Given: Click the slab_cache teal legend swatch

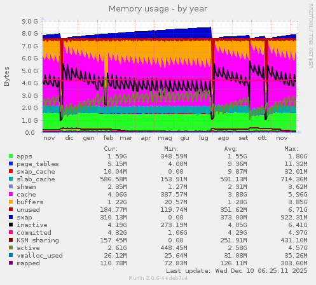Looking at the screenshot, I should point(11,179).
